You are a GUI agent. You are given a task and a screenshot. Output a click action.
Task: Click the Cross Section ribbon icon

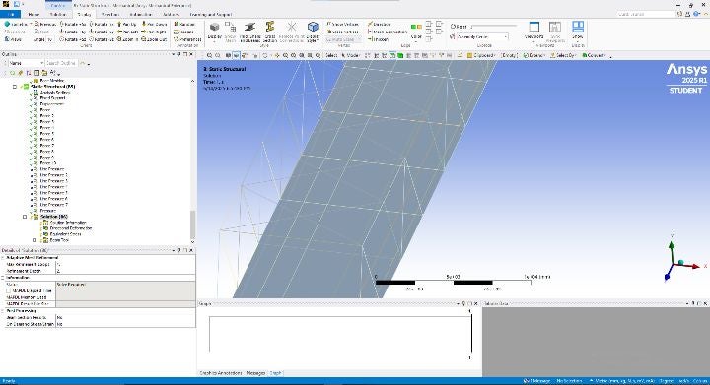[x=270, y=32]
